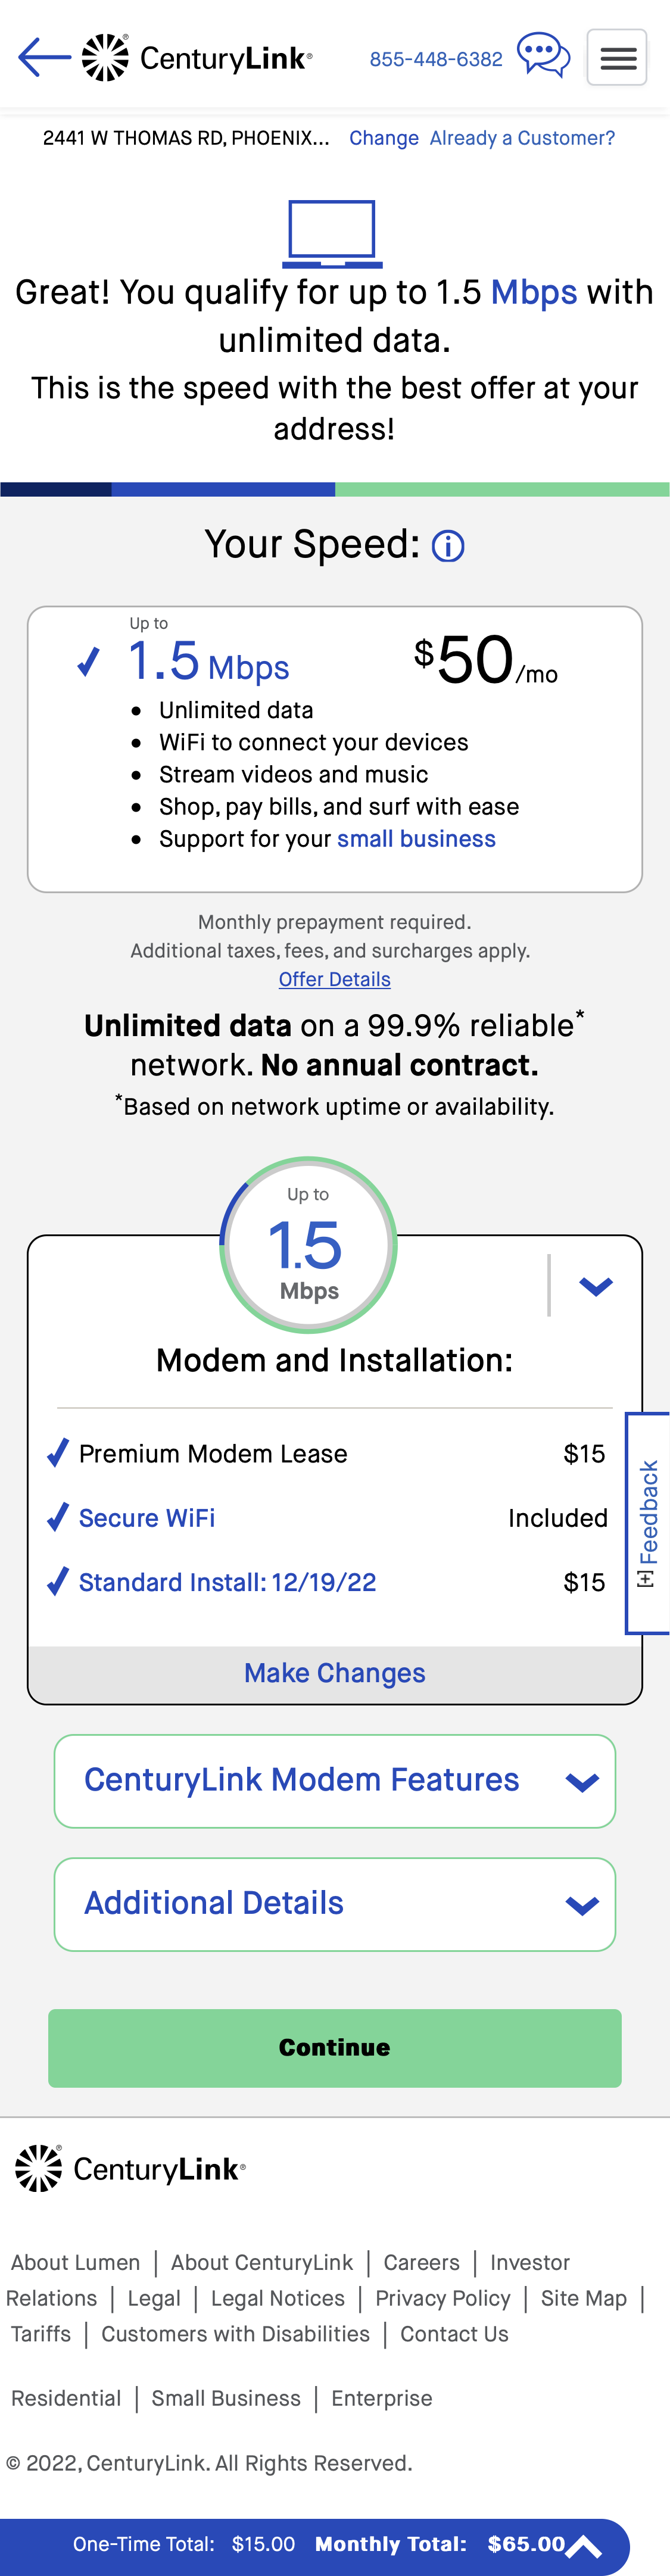The image size is (670, 2576).
Task: Open the Feedback side tab
Action: [x=647, y=1523]
